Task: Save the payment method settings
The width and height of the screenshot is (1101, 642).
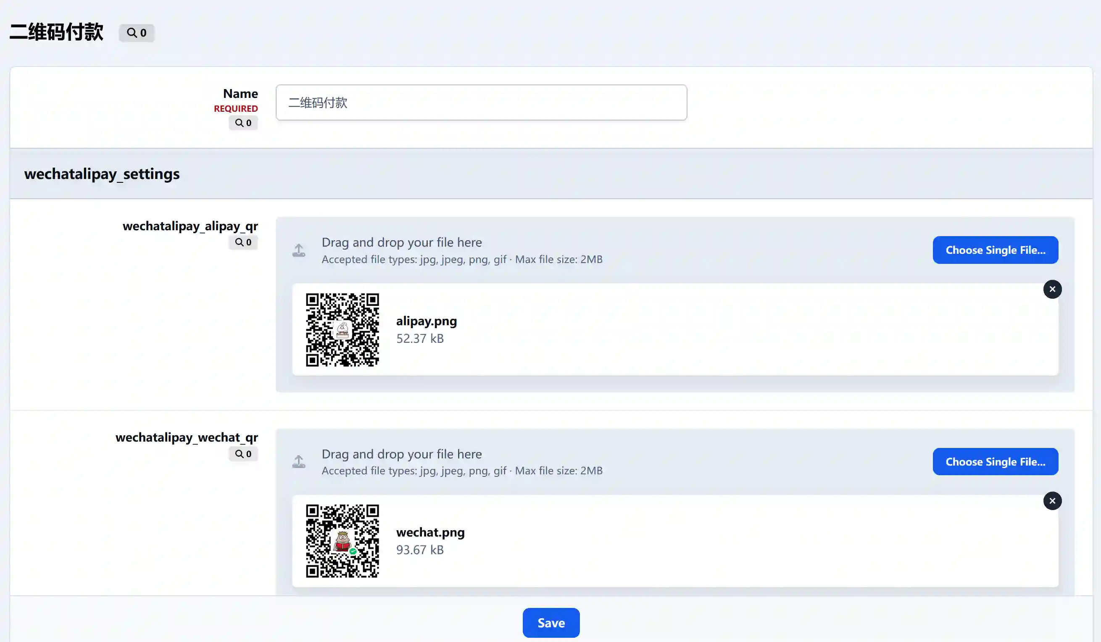Action: click(x=550, y=623)
